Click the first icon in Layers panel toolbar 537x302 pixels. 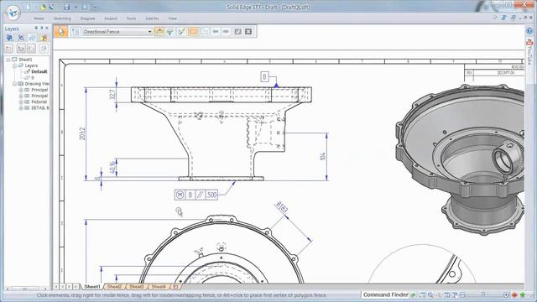pos(9,38)
